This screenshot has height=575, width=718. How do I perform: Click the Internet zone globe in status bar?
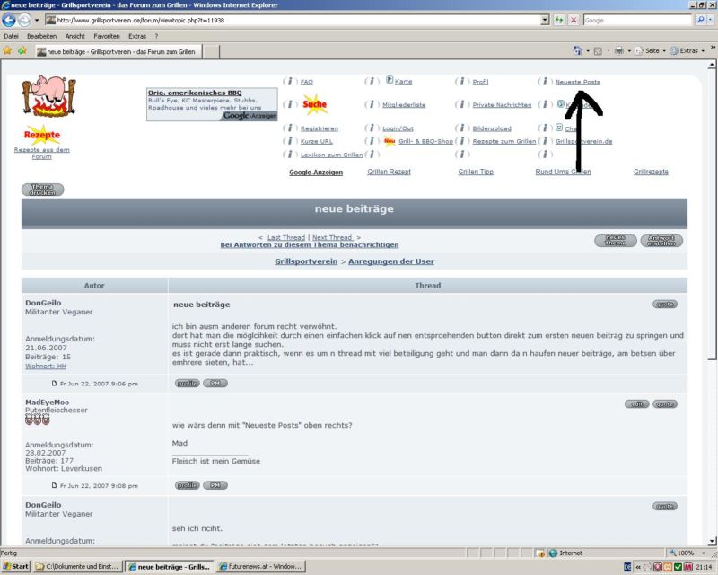pyautogui.click(x=553, y=553)
